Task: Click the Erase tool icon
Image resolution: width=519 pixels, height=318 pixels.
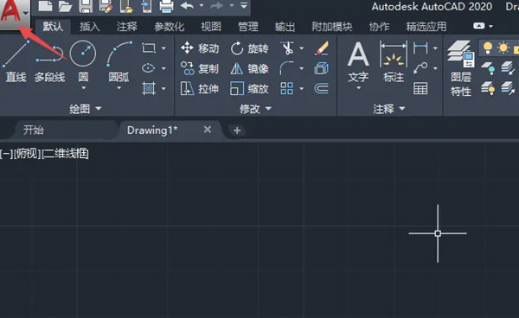Action: tap(322, 48)
